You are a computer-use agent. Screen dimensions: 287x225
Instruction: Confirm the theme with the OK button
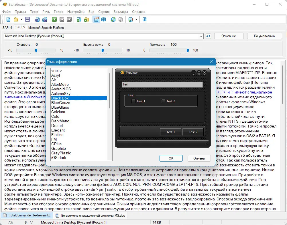point(171,158)
